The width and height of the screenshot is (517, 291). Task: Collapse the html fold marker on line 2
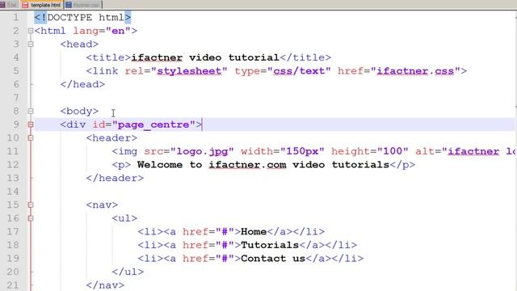coord(31,31)
